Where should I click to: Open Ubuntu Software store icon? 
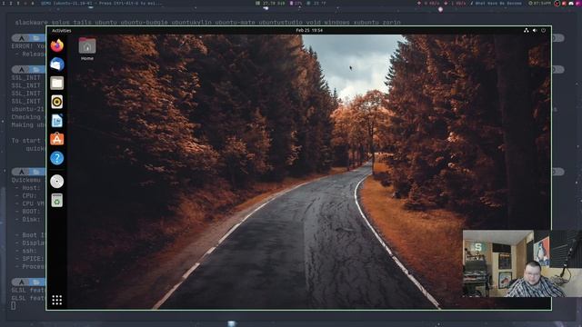tap(56, 139)
